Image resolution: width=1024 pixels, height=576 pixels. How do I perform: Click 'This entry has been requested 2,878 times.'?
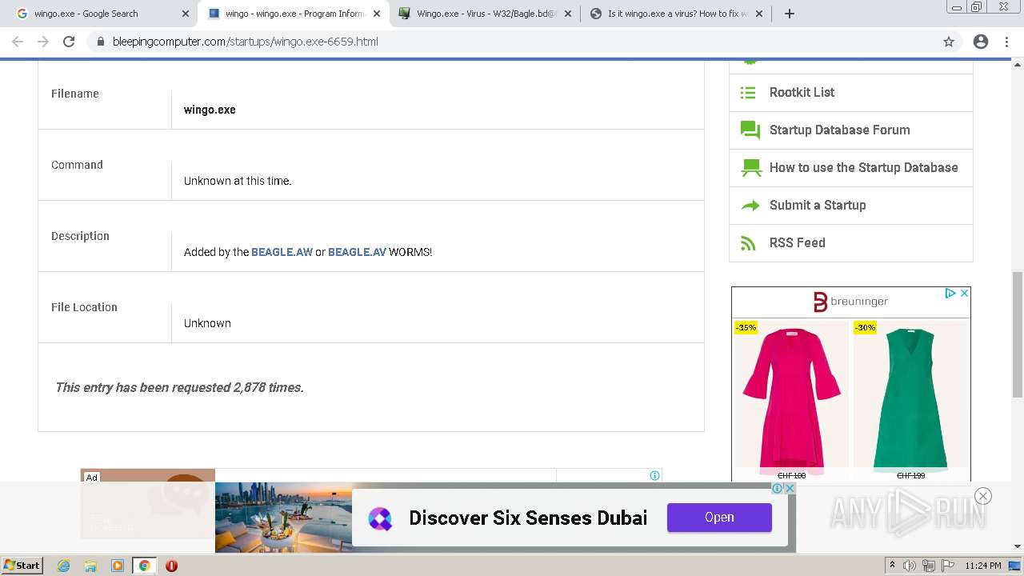tap(179, 387)
